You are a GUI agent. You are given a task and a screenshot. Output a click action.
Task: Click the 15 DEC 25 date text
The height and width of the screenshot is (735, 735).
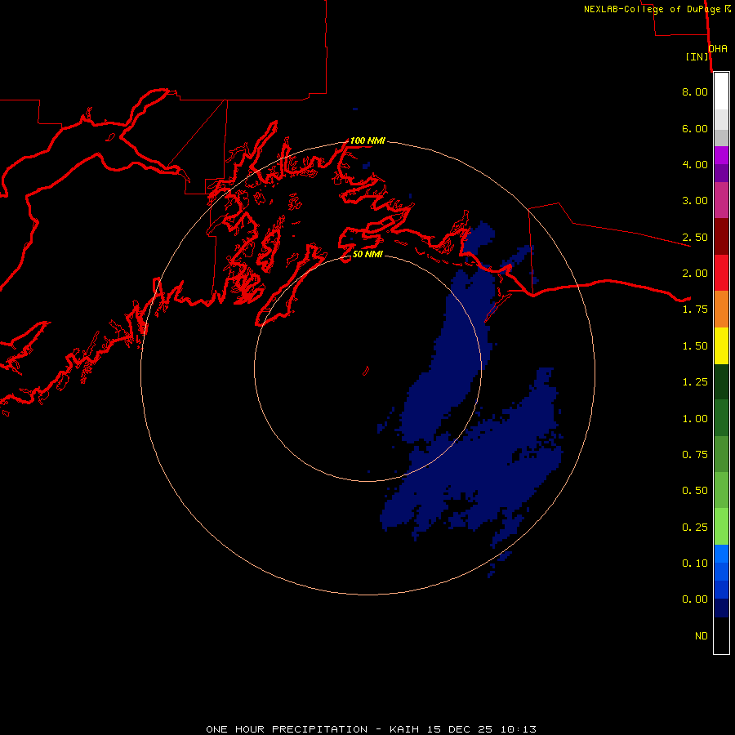(x=460, y=729)
